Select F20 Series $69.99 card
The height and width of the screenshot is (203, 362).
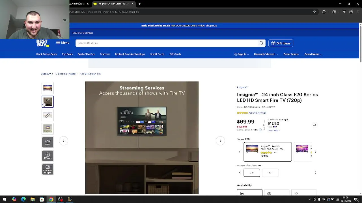click(268, 152)
